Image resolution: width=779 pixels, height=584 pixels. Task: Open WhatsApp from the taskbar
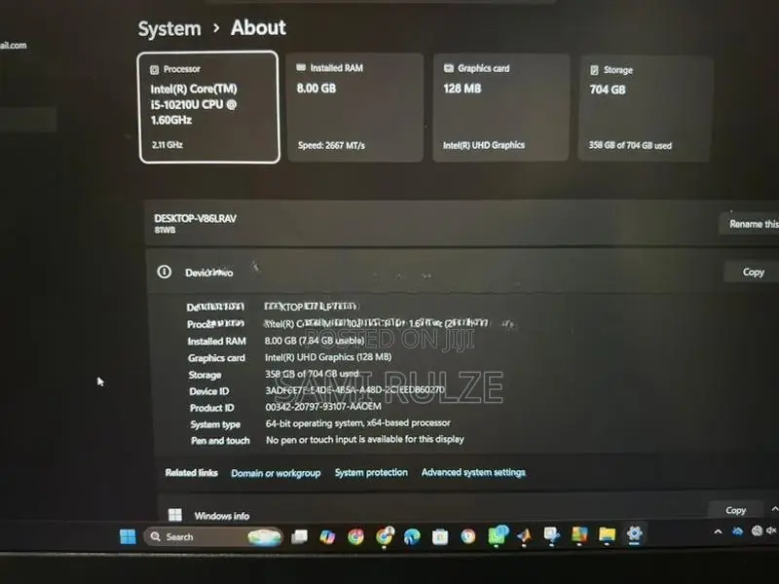497,535
